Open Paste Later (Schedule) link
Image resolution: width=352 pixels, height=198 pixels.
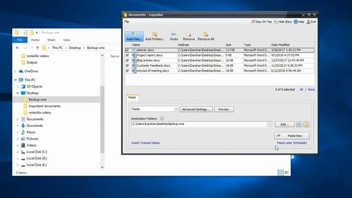coord(292,143)
